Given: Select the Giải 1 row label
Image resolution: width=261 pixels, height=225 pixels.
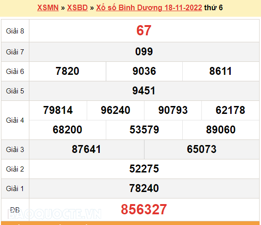Looking at the screenshot, I should (15, 189).
